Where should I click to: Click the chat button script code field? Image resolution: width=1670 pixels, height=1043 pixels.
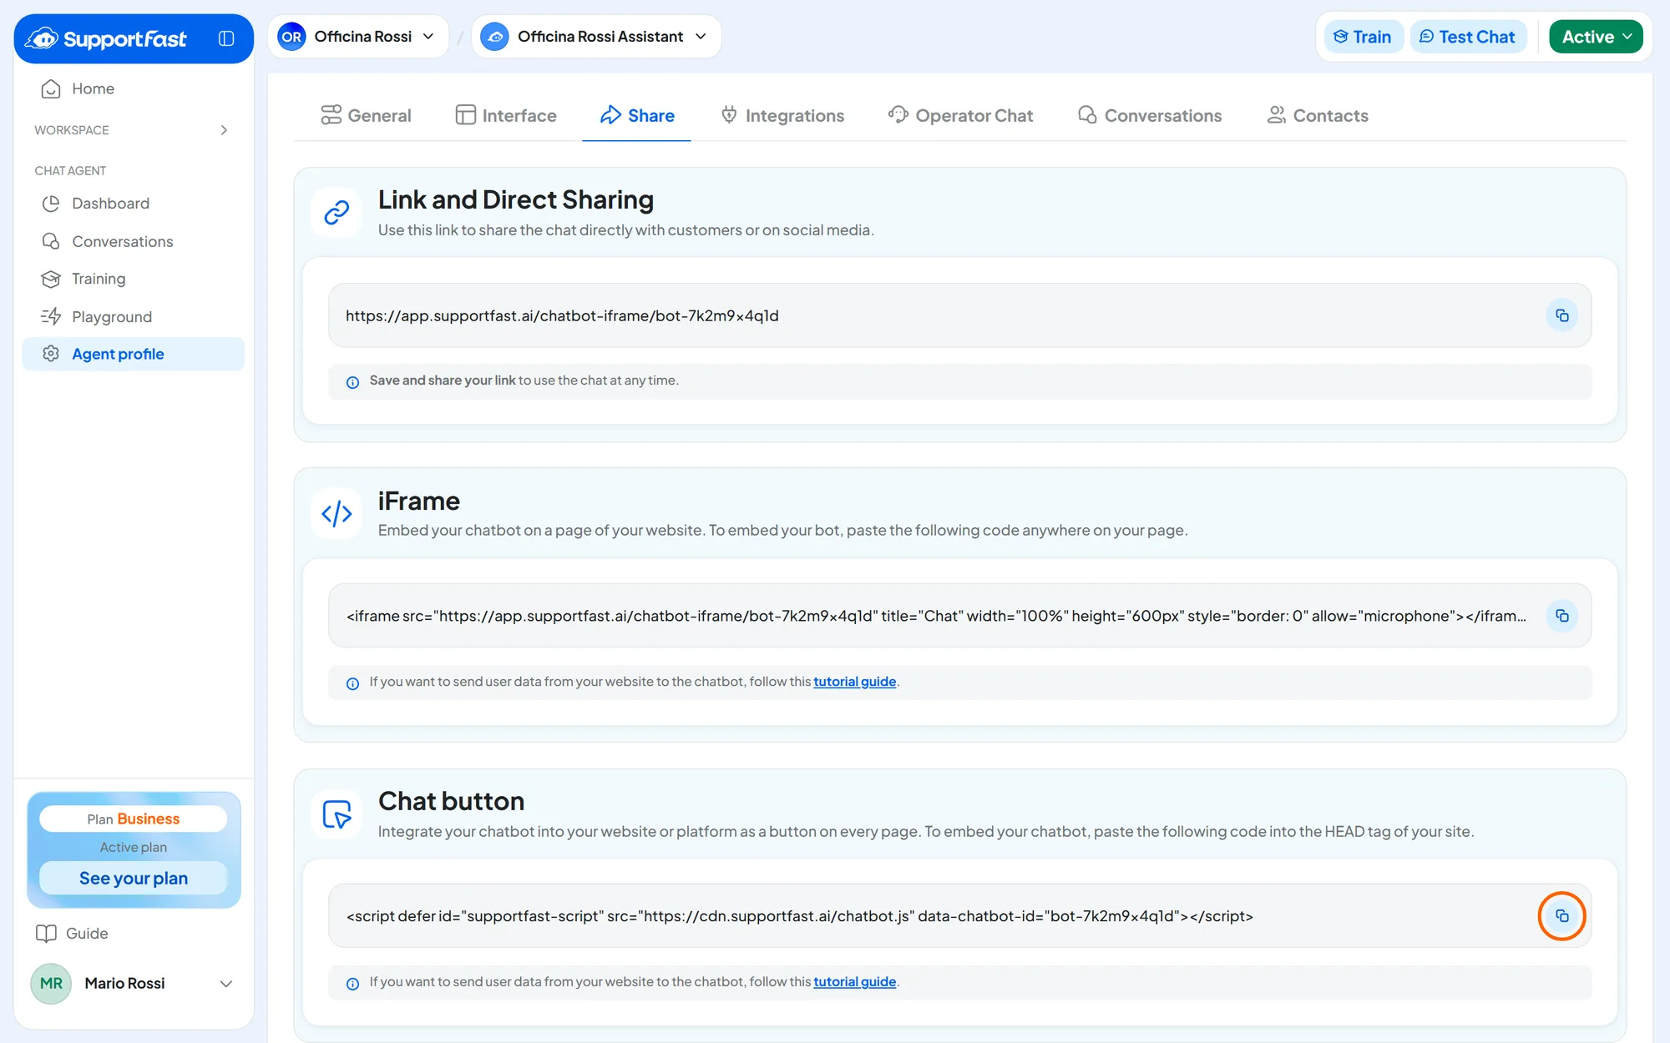pyautogui.click(x=960, y=916)
